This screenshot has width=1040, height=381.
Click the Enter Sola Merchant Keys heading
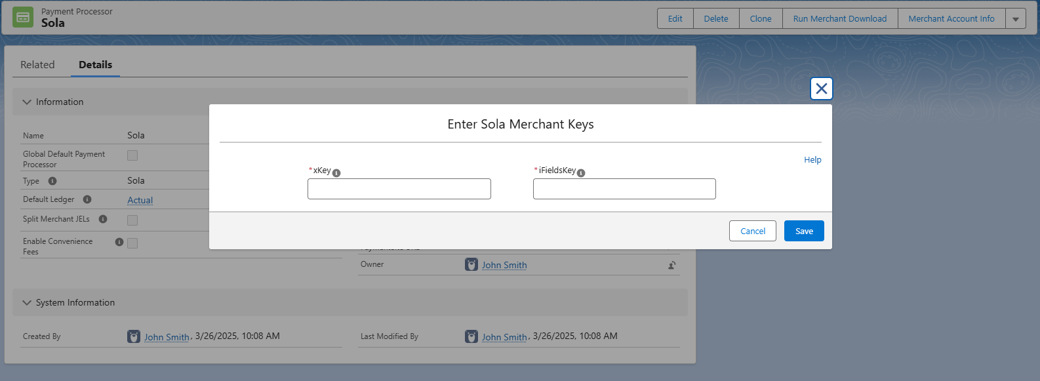point(521,125)
